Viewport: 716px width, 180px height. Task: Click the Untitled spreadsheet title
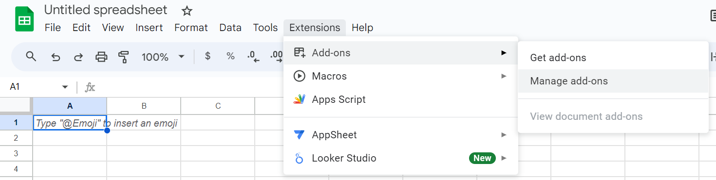point(106,10)
